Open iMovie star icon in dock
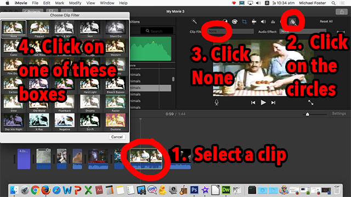This screenshot has height=197, width=351. point(205,190)
